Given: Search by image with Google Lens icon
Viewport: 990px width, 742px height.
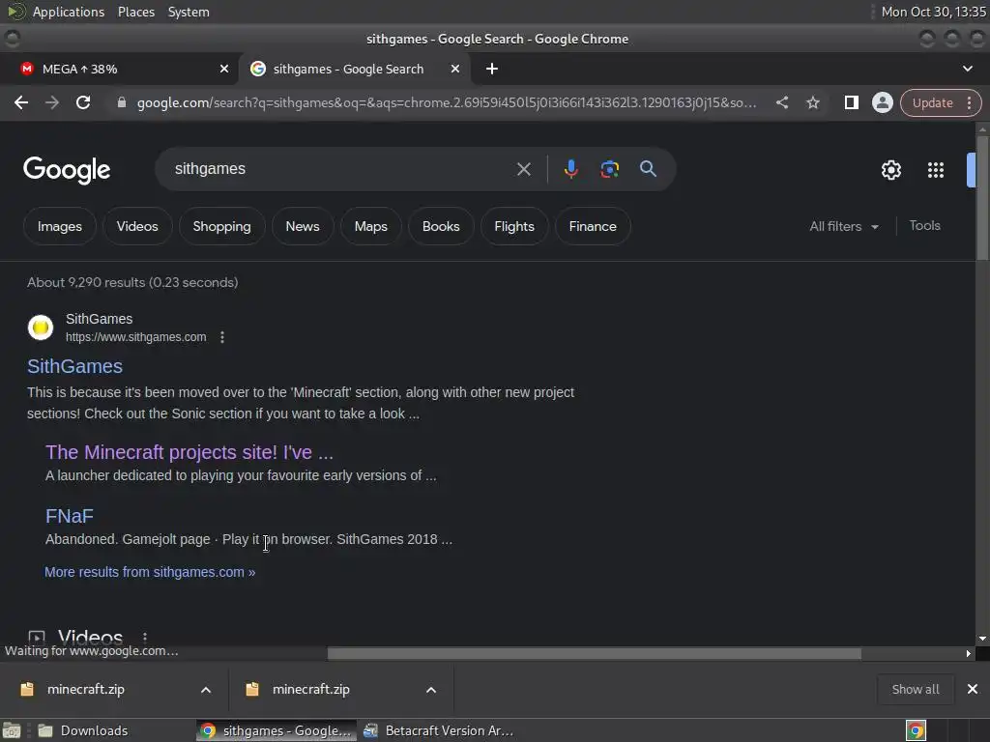Looking at the screenshot, I should pyautogui.click(x=609, y=169).
